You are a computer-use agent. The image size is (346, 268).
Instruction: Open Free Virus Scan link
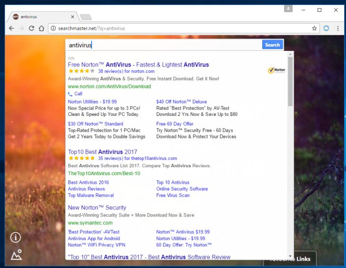click(x=173, y=195)
